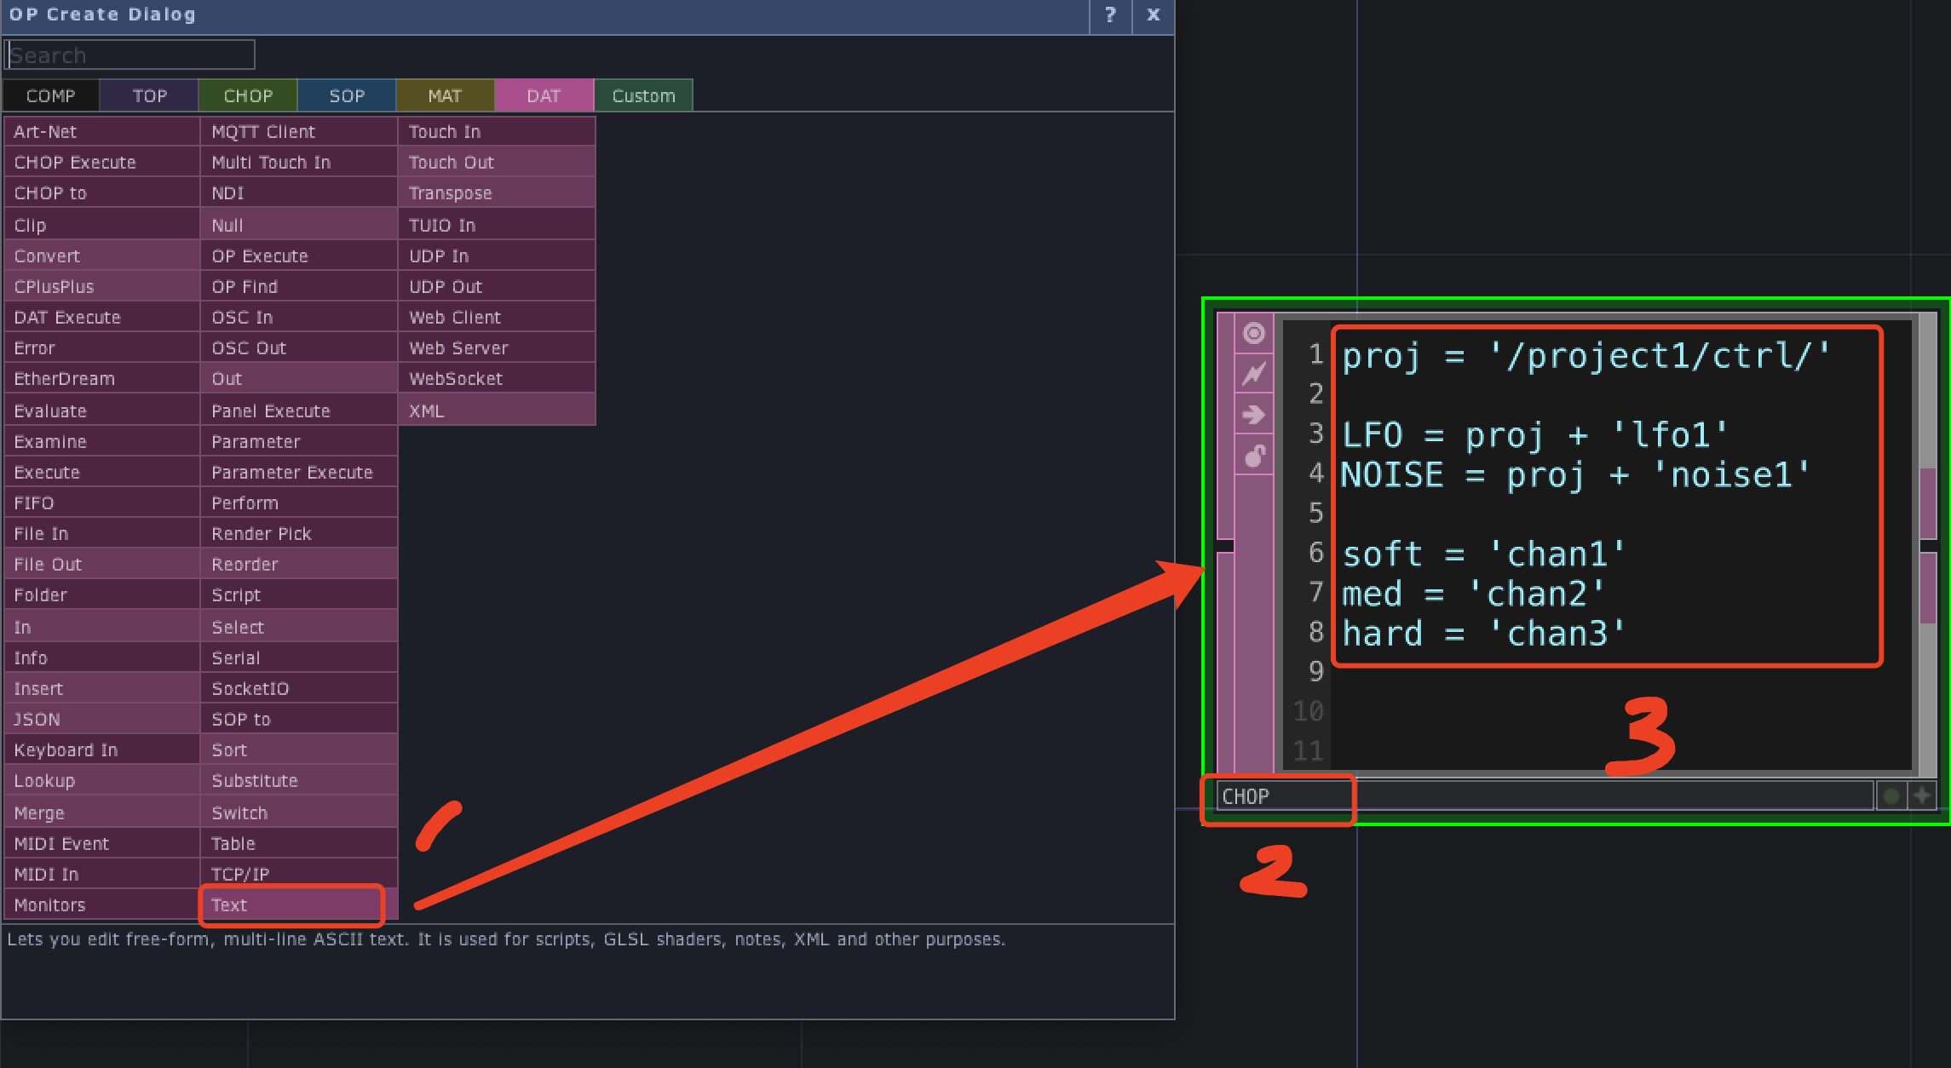Switch to the SOP operator tab
Screen dimensions: 1951x1068
[x=346, y=95]
